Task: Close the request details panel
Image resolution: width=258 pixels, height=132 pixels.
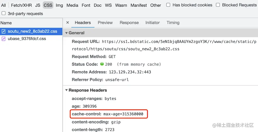Action: (x=68, y=23)
